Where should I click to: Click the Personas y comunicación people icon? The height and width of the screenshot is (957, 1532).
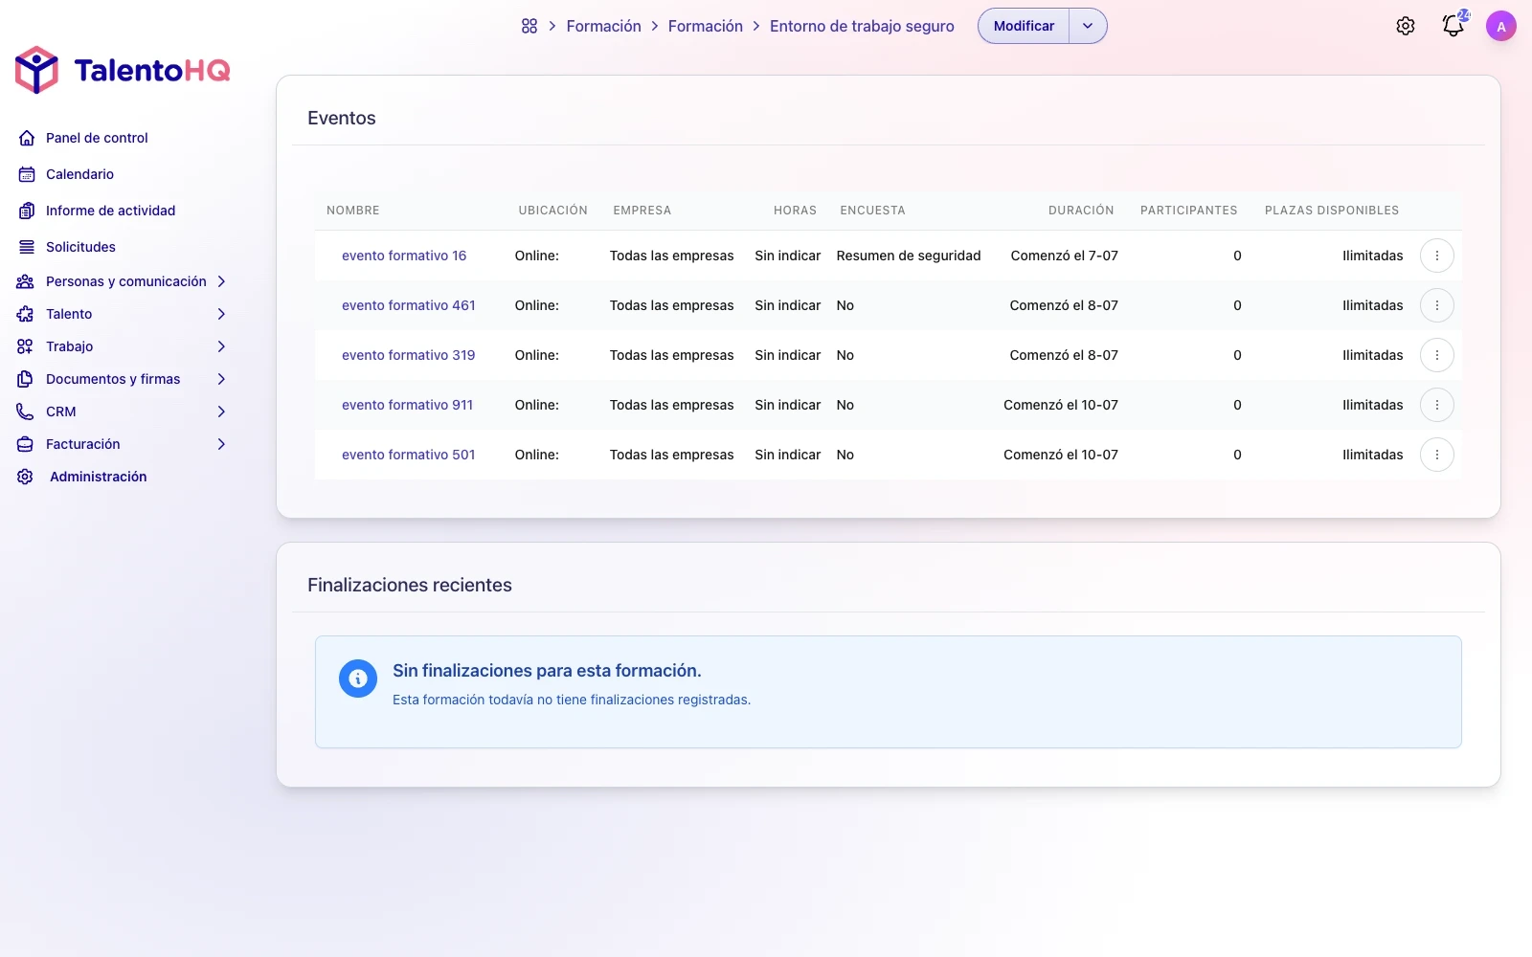point(26,281)
